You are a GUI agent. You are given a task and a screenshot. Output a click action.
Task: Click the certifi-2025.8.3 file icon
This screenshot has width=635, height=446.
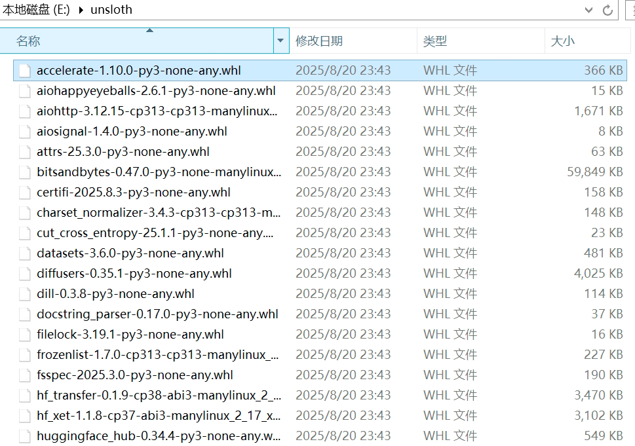[x=25, y=193]
